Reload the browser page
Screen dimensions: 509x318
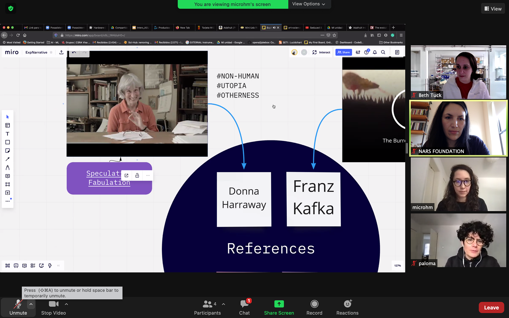[18, 35]
